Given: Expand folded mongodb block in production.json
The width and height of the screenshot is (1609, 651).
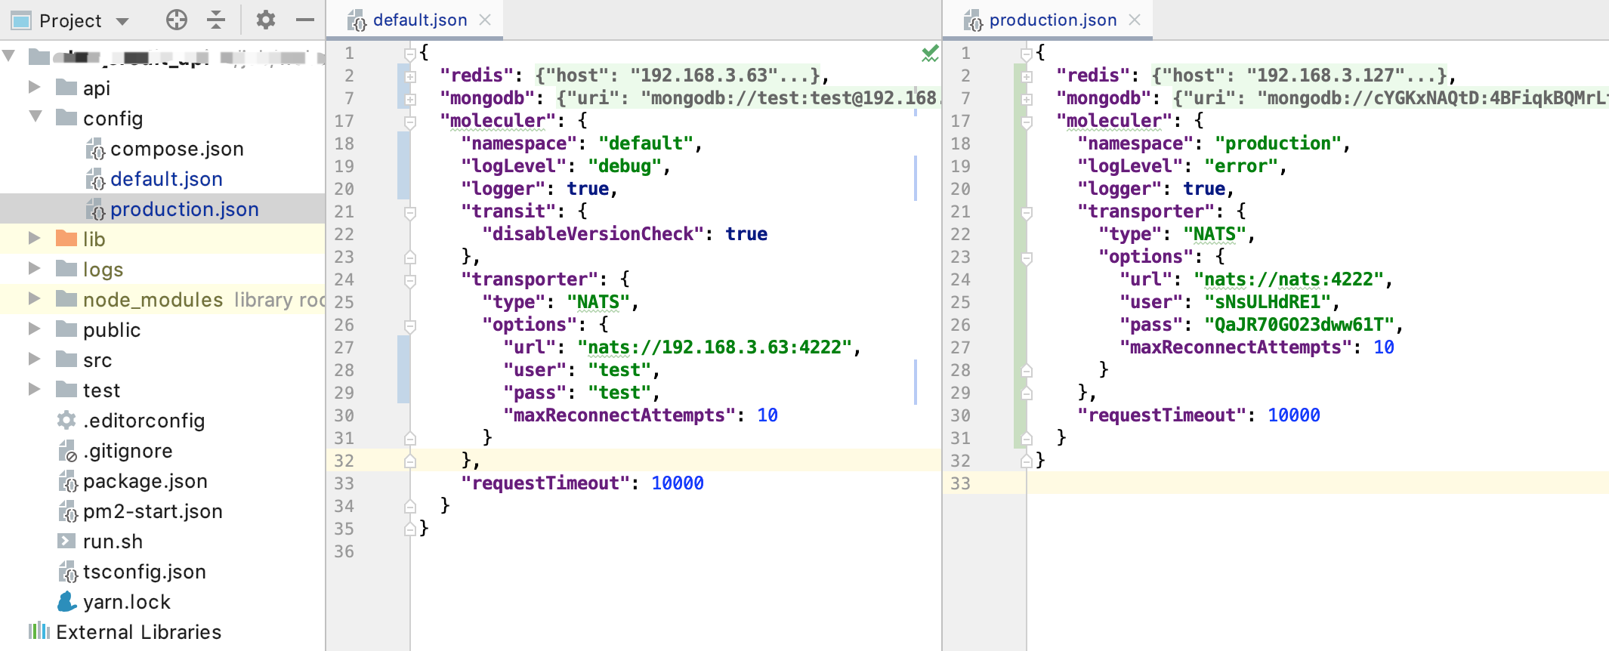Looking at the screenshot, I should tap(1027, 99).
